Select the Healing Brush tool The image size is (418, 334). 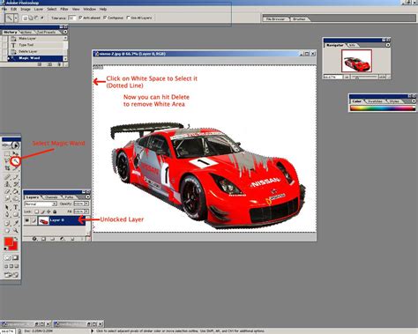[x=7, y=177]
